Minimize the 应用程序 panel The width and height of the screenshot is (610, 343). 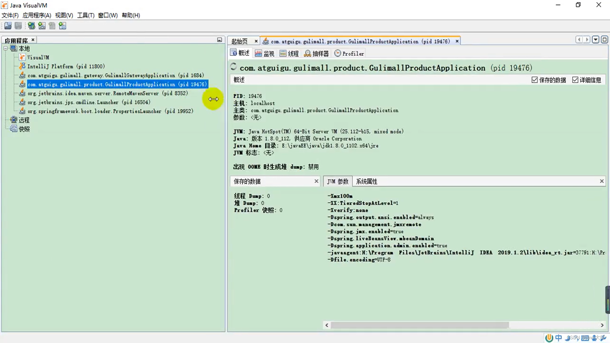(220, 40)
